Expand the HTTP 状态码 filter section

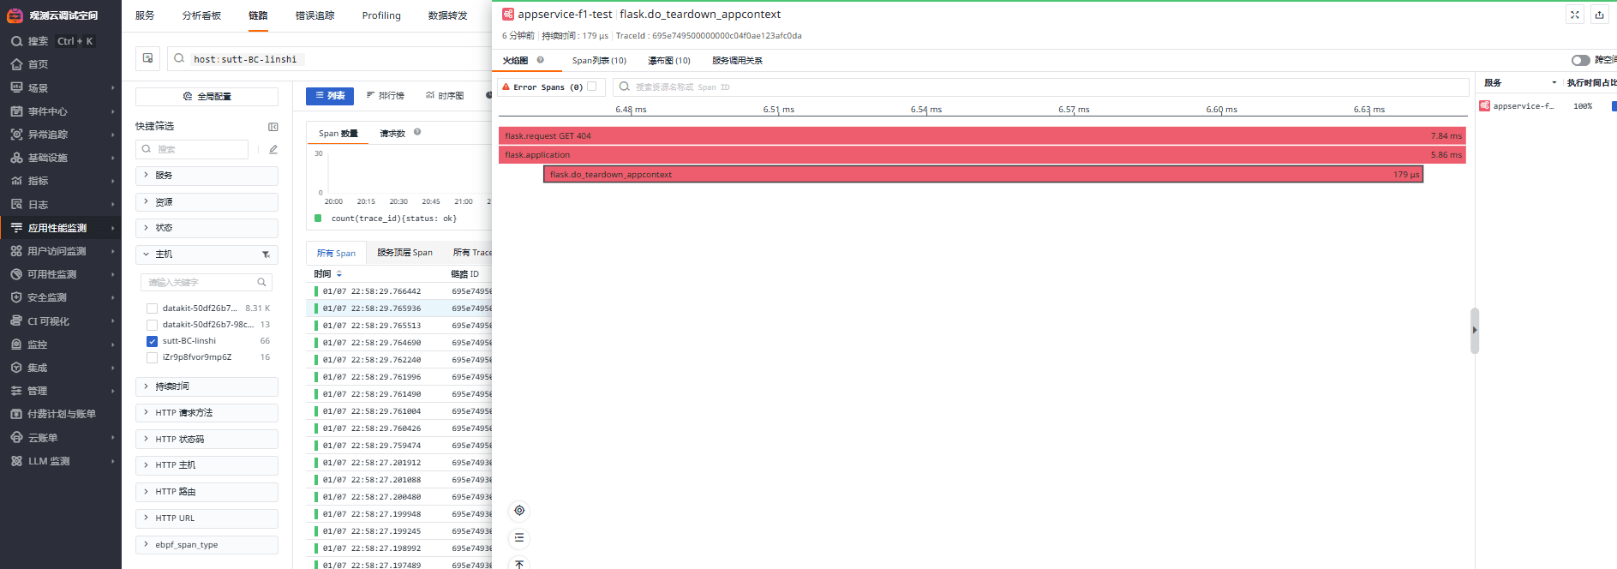coord(207,440)
